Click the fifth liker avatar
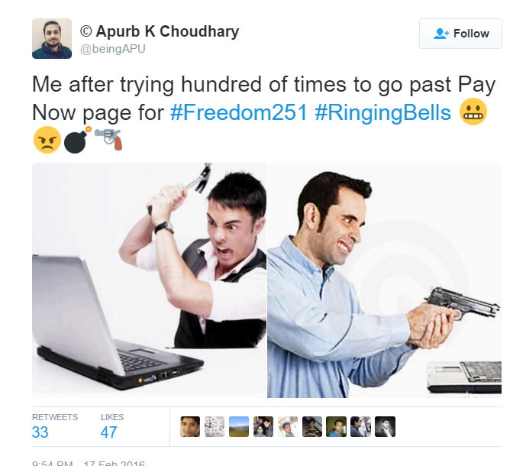Screen dimensions: 526x466 pyautogui.click(x=288, y=427)
